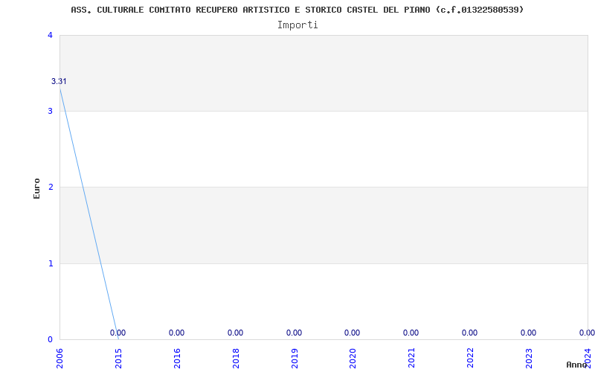
Task: Click the blue descending line segment
Action: tap(89, 214)
